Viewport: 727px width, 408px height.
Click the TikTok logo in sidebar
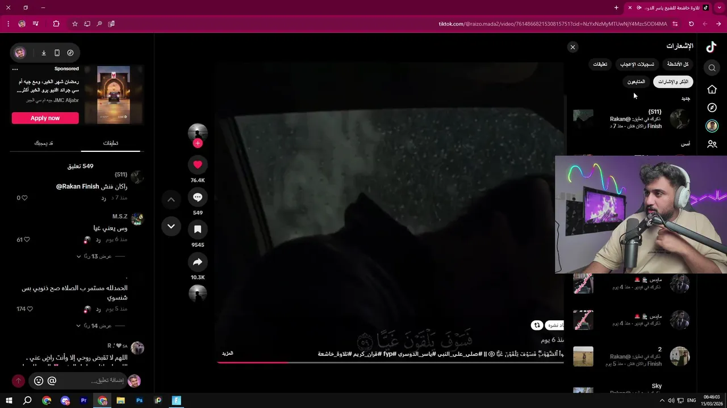712,47
